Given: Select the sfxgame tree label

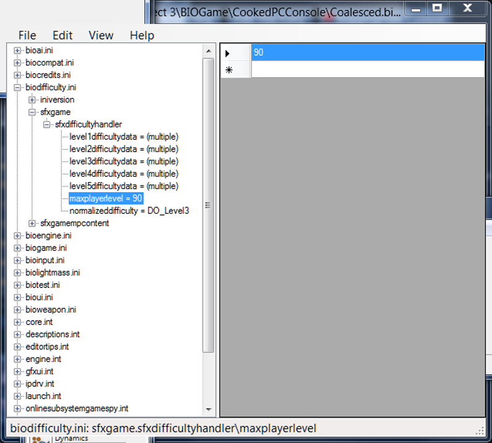Looking at the screenshot, I should 55,112.
